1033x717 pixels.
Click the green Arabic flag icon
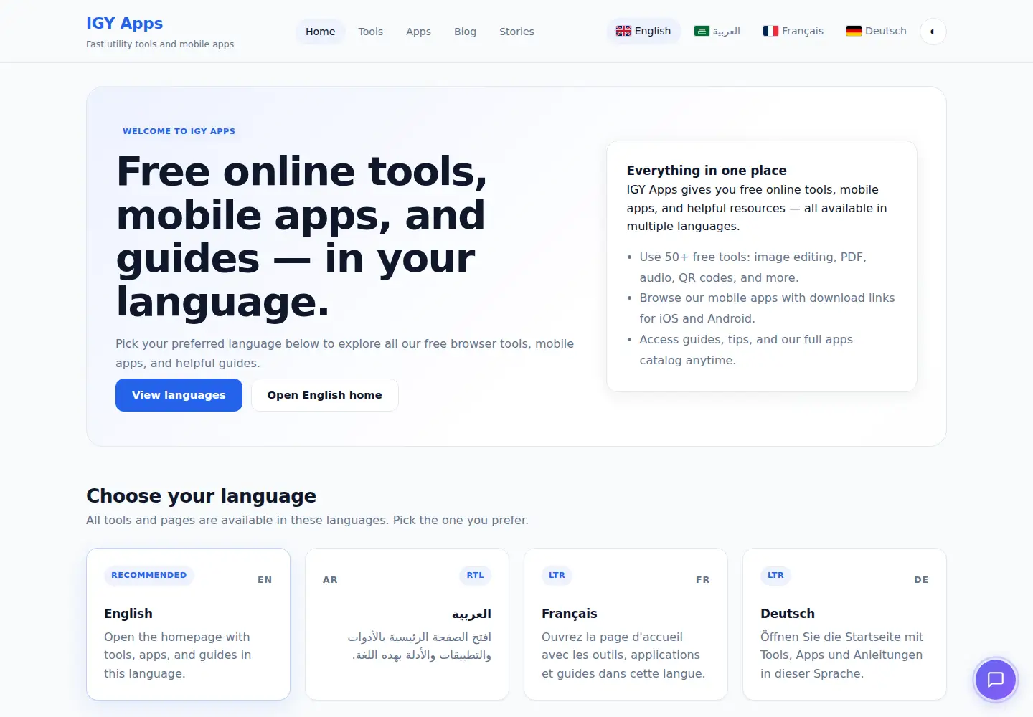point(702,31)
